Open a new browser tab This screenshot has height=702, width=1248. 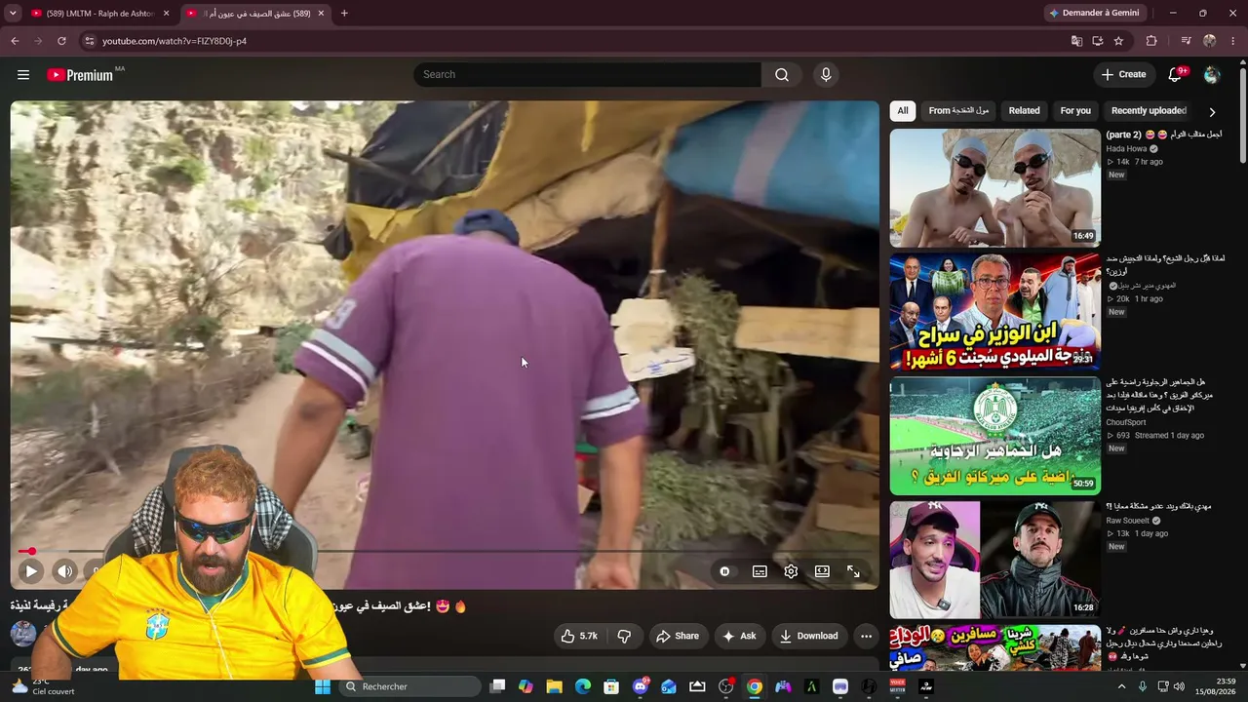pyautogui.click(x=344, y=14)
